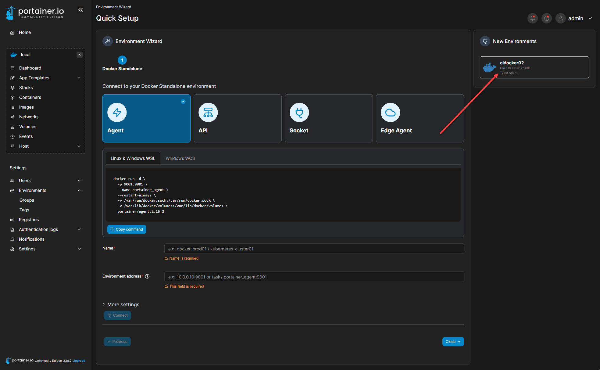The width and height of the screenshot is (600, 370).
Task: Expand More settings section
Action: (121, 304)
